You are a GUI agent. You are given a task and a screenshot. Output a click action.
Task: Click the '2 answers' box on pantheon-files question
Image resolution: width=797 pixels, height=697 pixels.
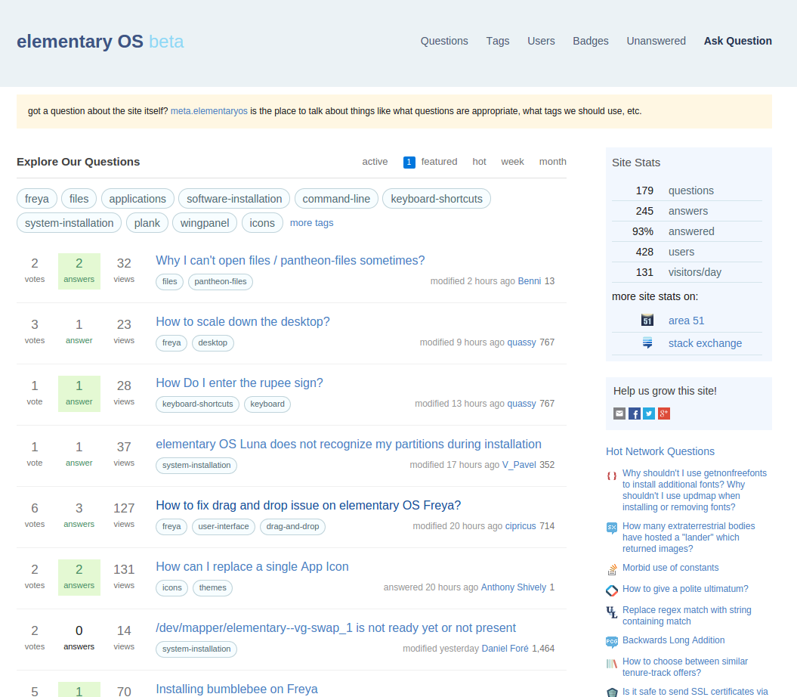point(79,271)
